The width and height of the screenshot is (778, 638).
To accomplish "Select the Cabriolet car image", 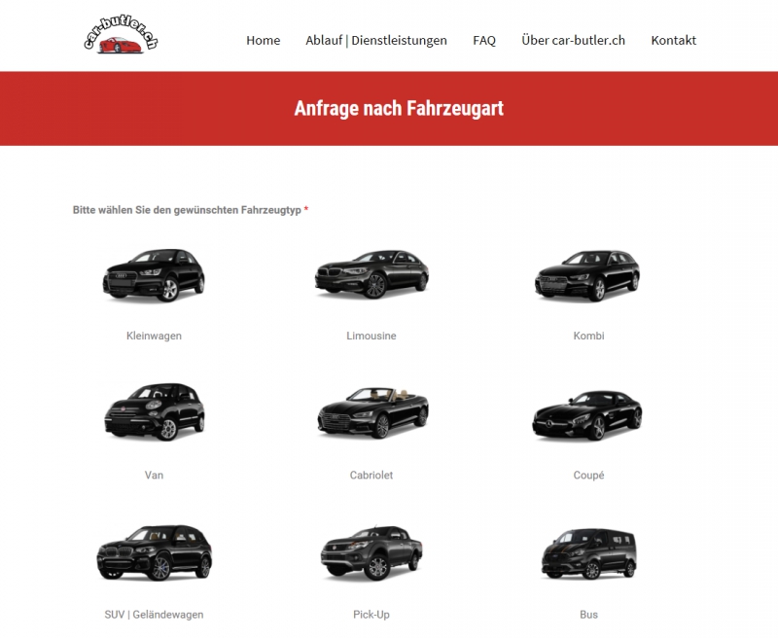I will 372,412.
